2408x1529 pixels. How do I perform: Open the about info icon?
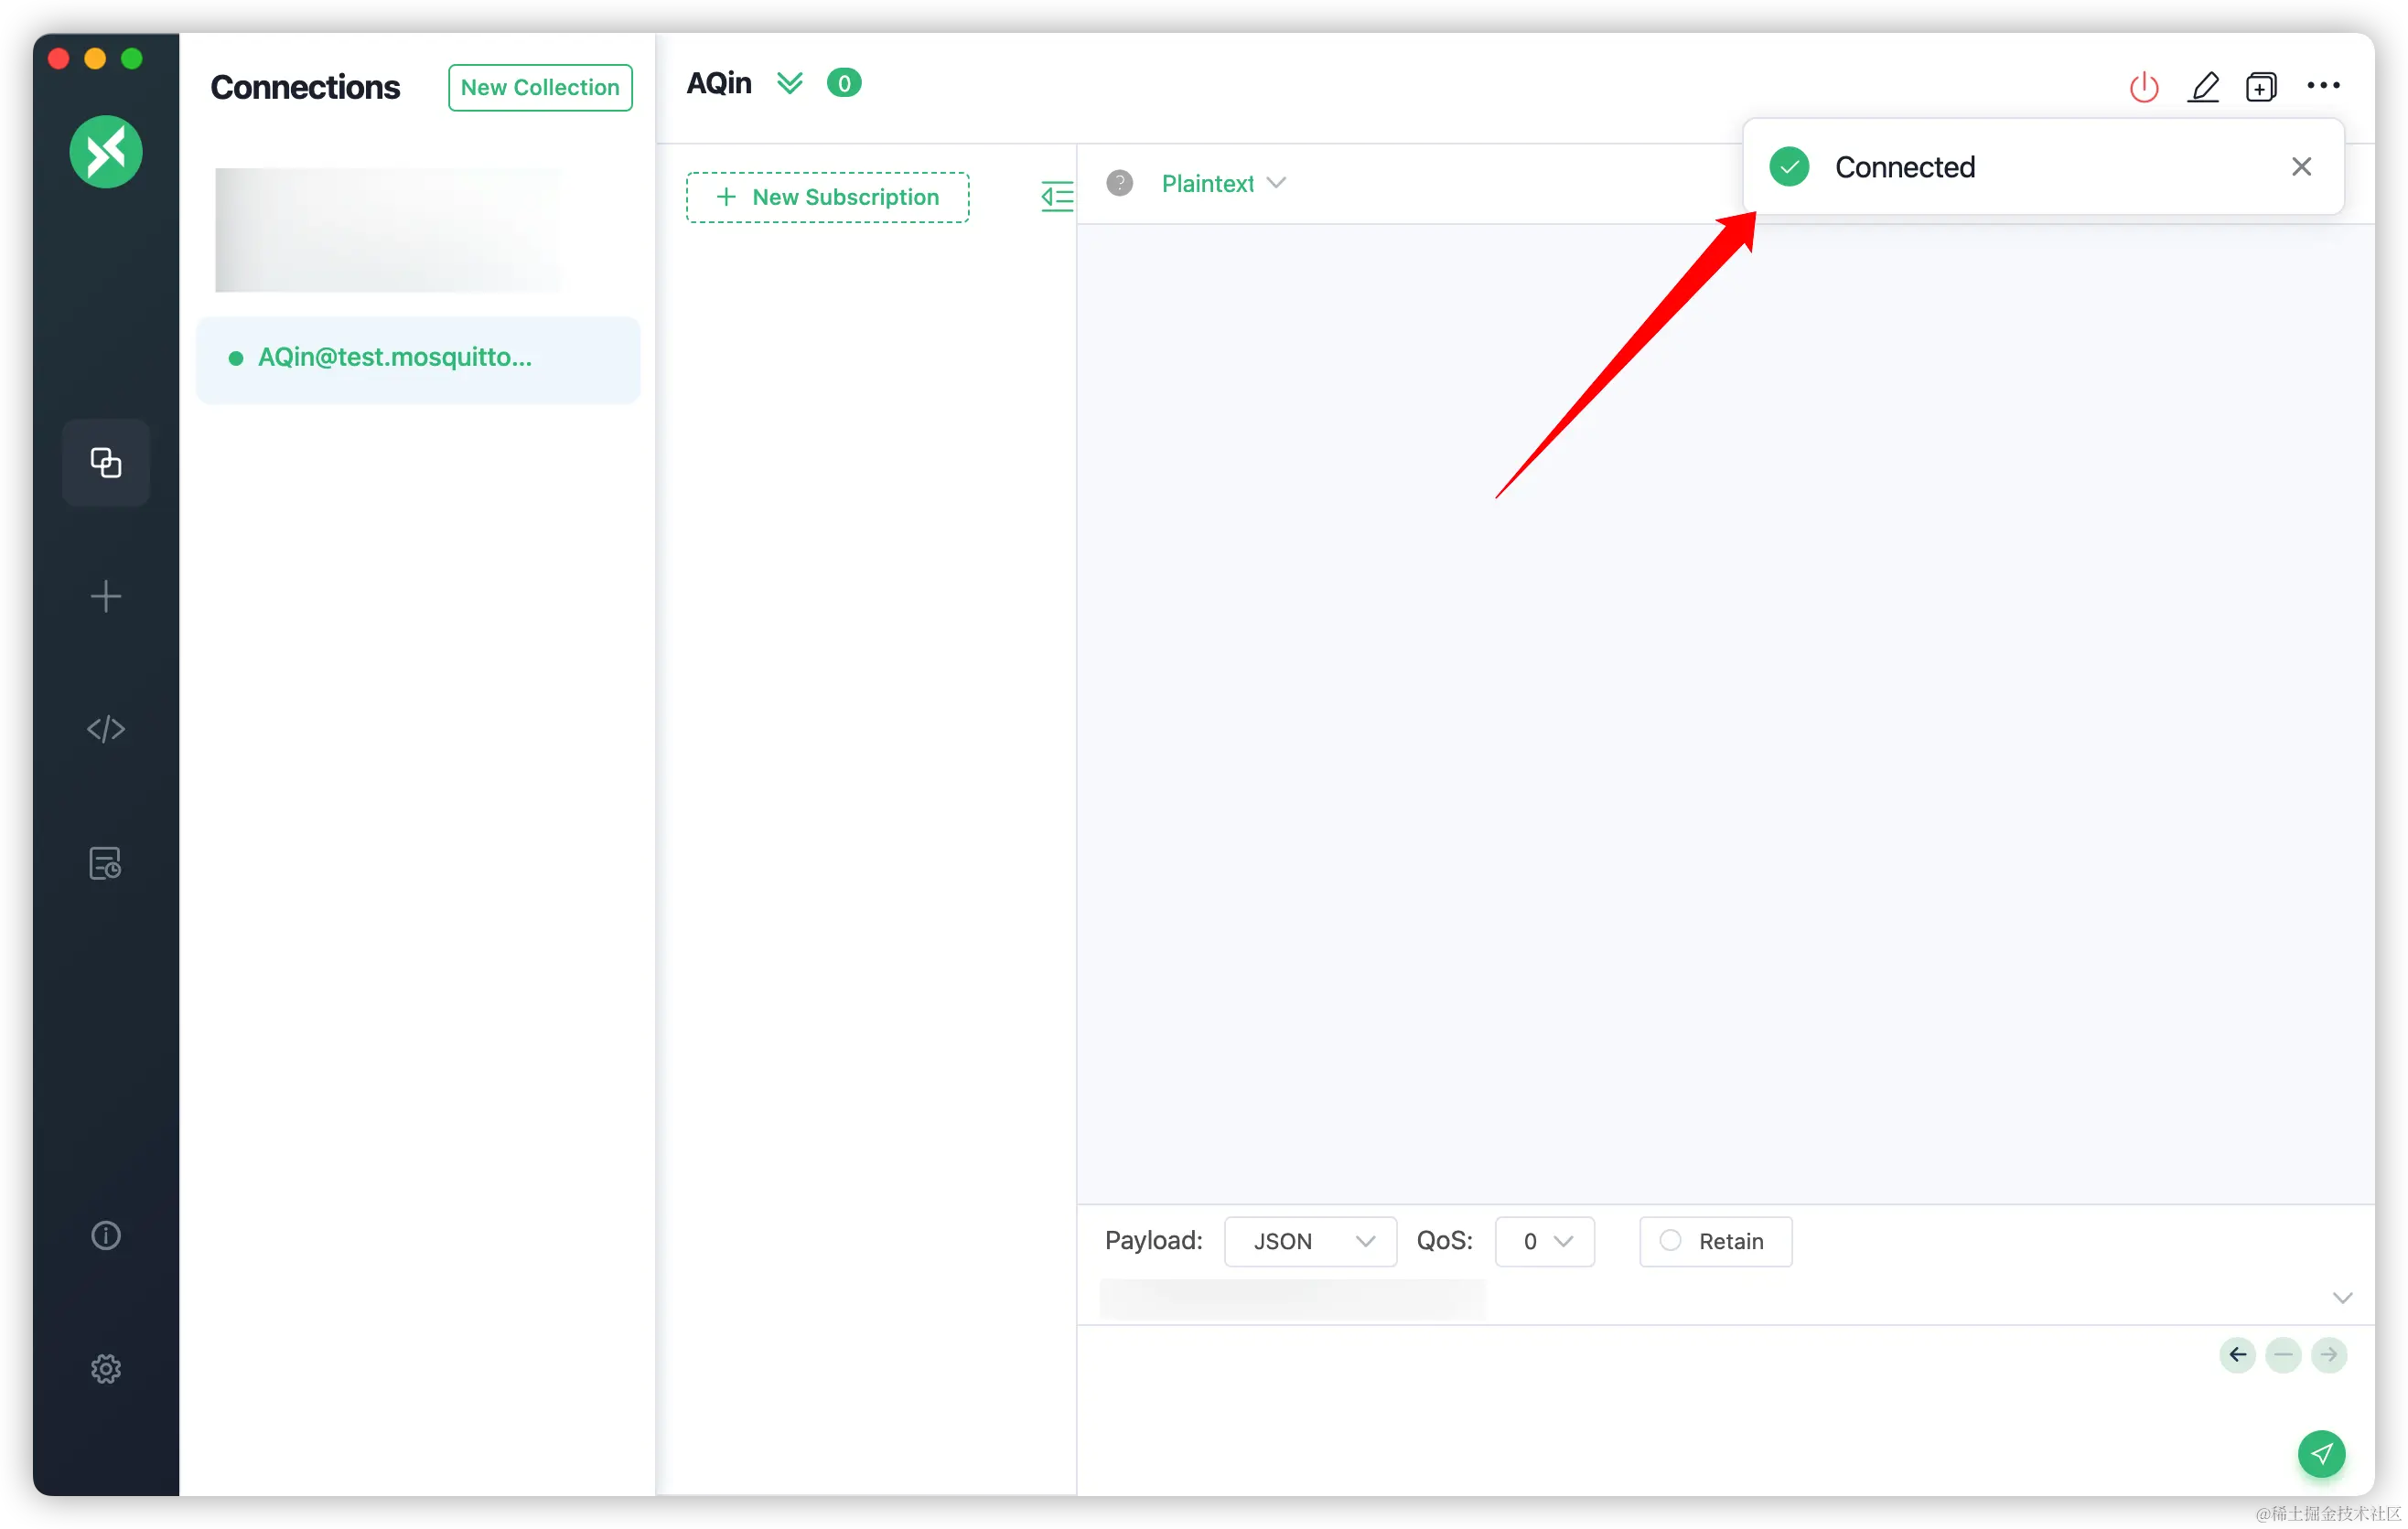coord(106,1236)
